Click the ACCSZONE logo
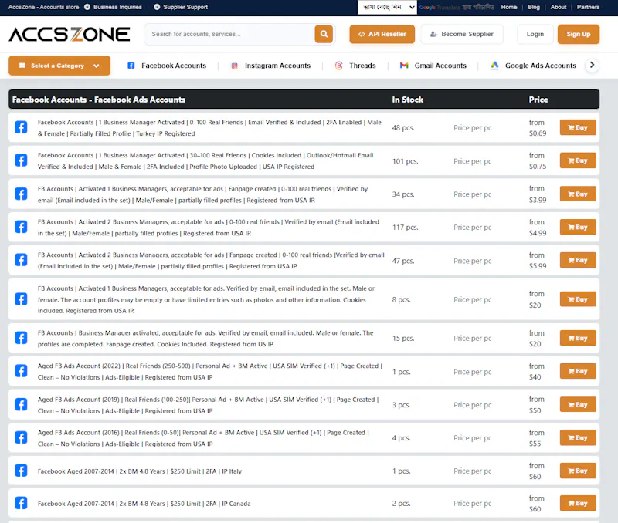Viewport: 618px width, 523px height. 70,34
